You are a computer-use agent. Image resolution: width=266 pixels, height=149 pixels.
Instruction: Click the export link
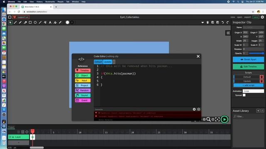[247, 17]
